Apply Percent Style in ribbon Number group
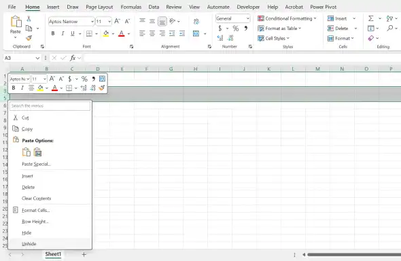Image resolution: width=401 pixels, height=261 pixels. coord(236,29)
